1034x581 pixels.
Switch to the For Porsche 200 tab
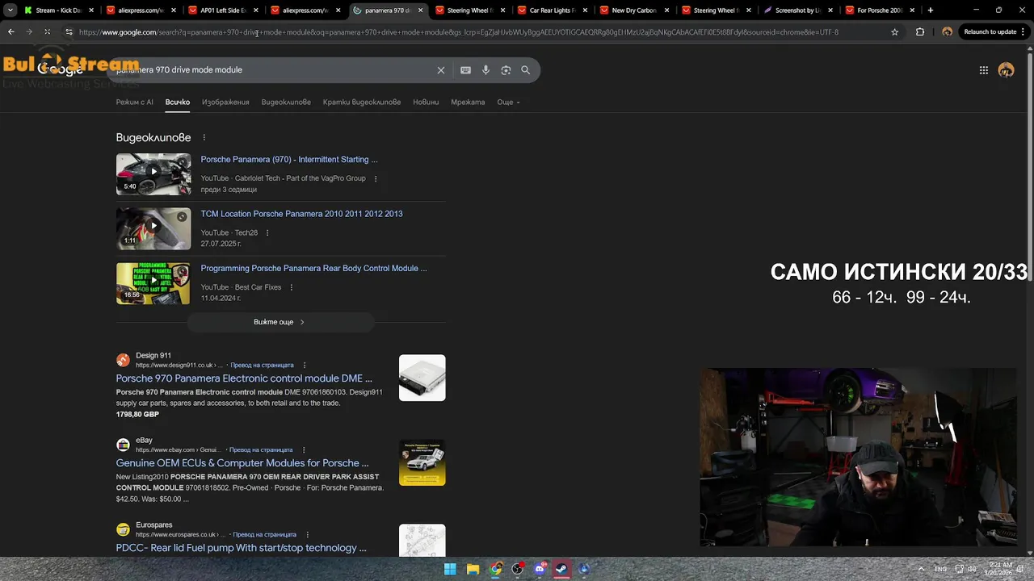point(880,10)
